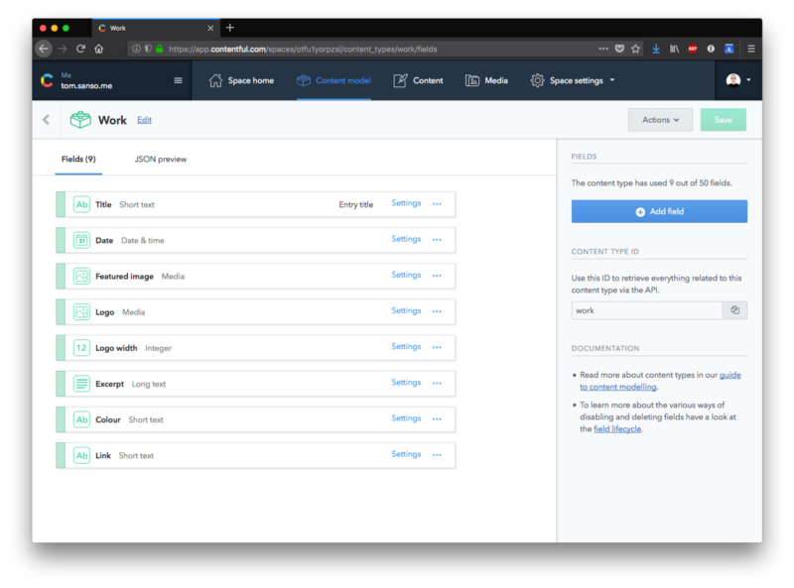The image size is (794, 588).
Task: Click the back arrow beside Work
Action: (47, 119)
